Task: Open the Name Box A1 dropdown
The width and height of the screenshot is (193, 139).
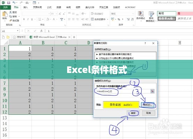Action: tap(18, 31)
